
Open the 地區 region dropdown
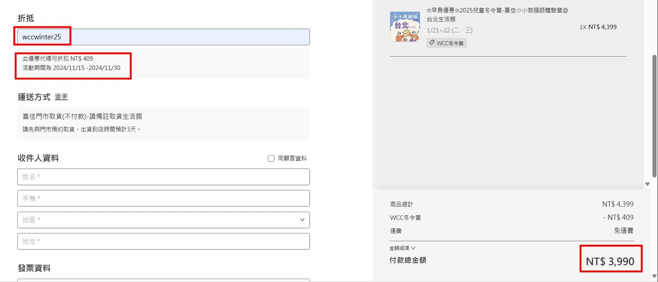[x=163, y=220]
